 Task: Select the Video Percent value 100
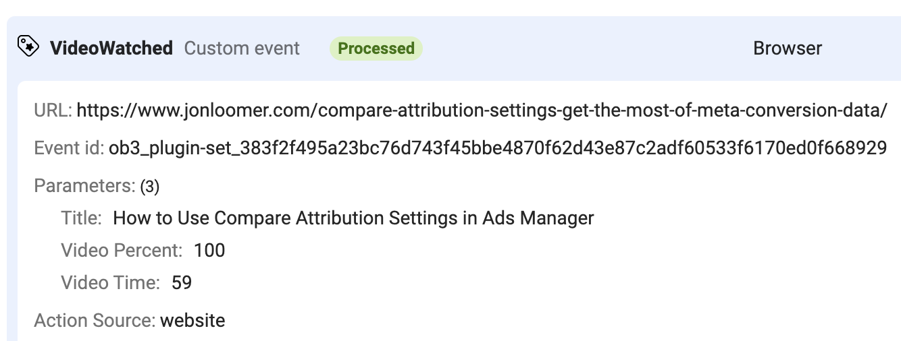(x=209, y=251)
